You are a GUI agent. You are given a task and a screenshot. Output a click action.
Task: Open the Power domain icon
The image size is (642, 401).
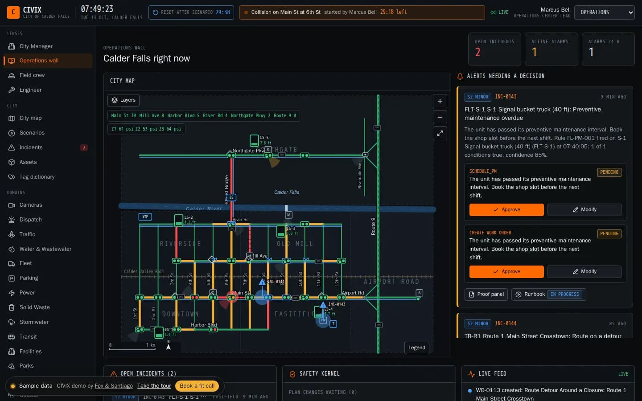[x=12, y=293]
